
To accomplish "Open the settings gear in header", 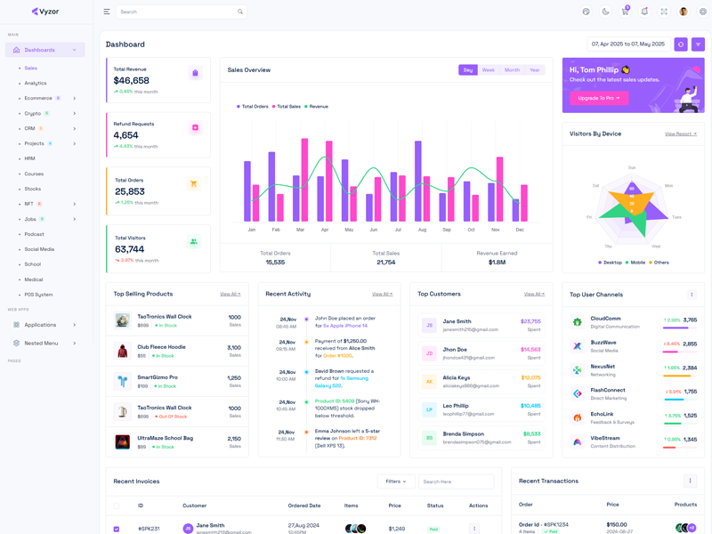I will pyautogui.click(x=702, y=12).
